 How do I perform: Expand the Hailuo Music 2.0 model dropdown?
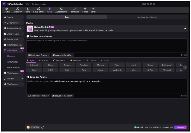(185, 29)
